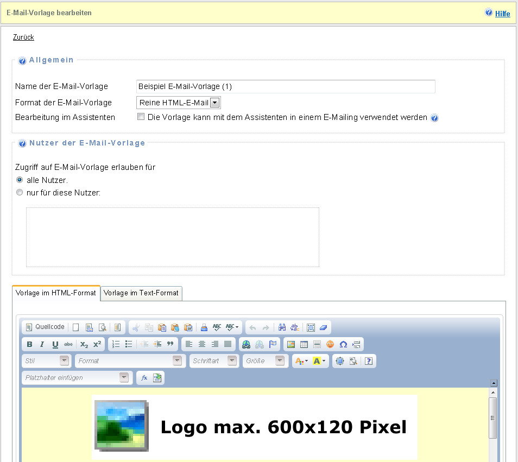The image size is (518, 462).
Task: Switch to the 'Vorlage im Text-Format' tab
Action: click(x=141, y=293)
